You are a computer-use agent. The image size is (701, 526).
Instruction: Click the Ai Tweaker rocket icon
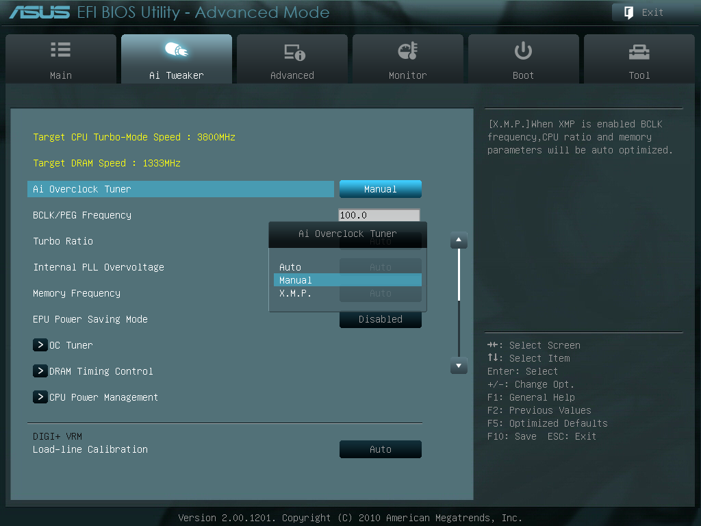click(176, 49)
